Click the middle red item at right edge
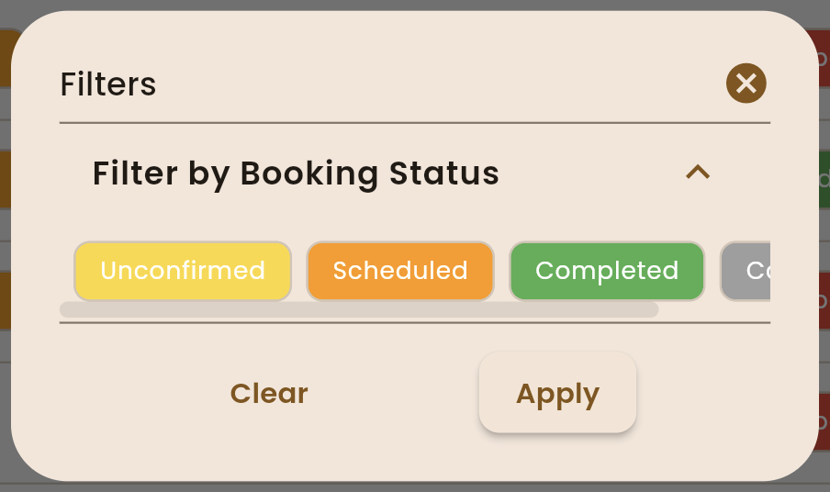Image resolution: width=830 pixels, height=492 pixels. (824, 301)
